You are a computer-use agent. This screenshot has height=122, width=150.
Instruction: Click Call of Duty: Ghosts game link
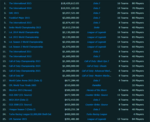click(97, 66)
